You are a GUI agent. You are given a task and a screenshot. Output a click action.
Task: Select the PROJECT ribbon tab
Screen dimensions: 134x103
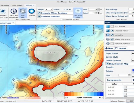(30, 6)
